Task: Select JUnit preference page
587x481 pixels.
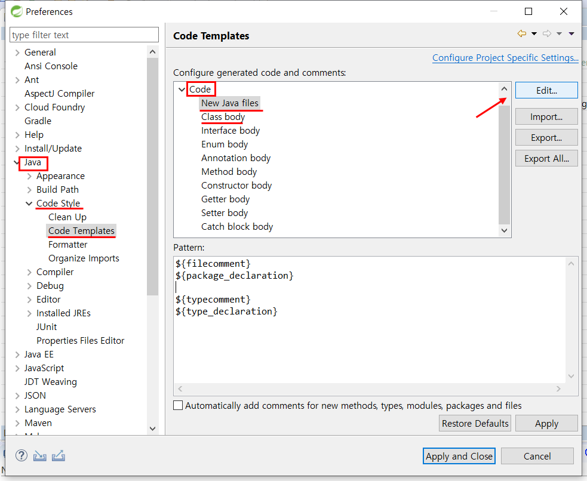Action: tap(47, 327)
